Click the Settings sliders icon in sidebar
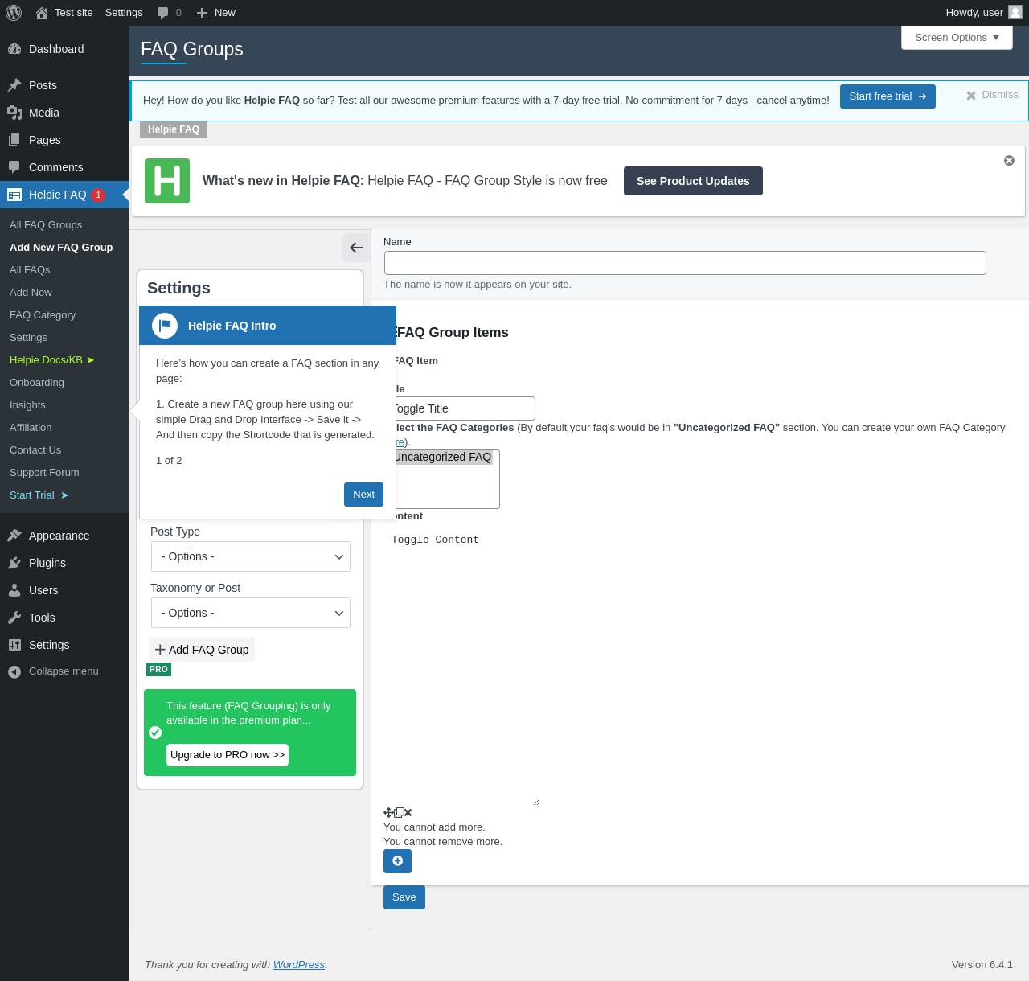The height and width of the screenshot is (981, 1029). 14,645
